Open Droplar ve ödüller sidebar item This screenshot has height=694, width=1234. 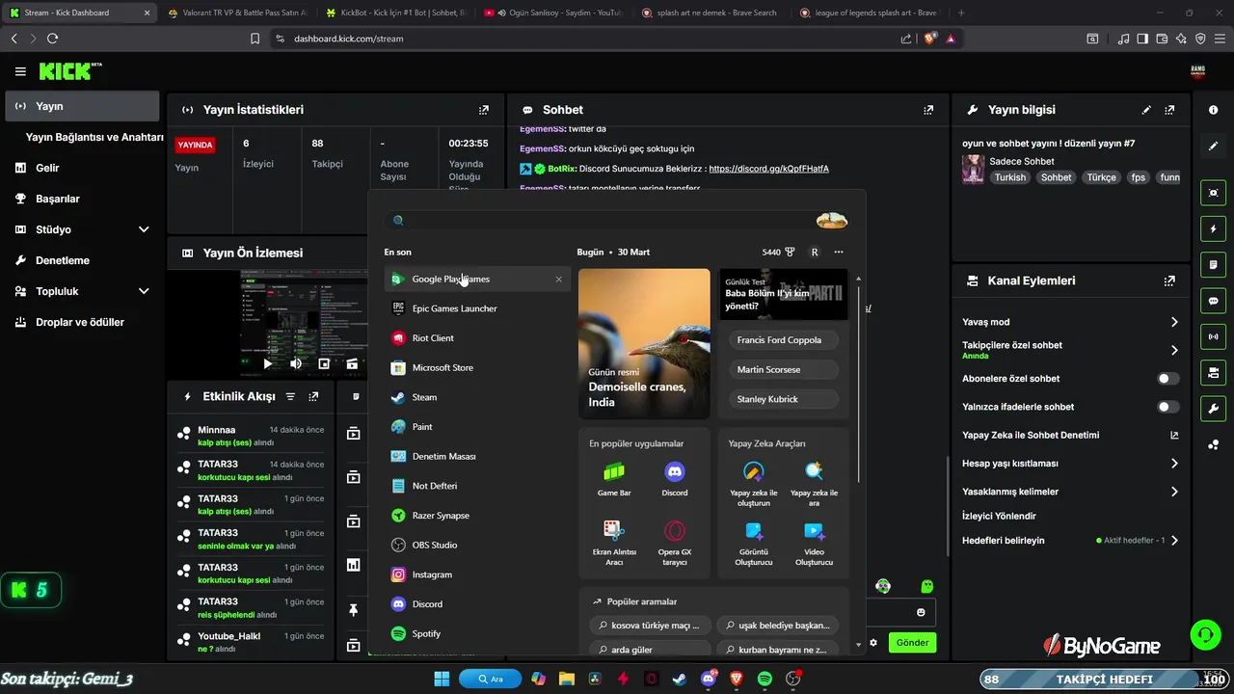[82, 322]
